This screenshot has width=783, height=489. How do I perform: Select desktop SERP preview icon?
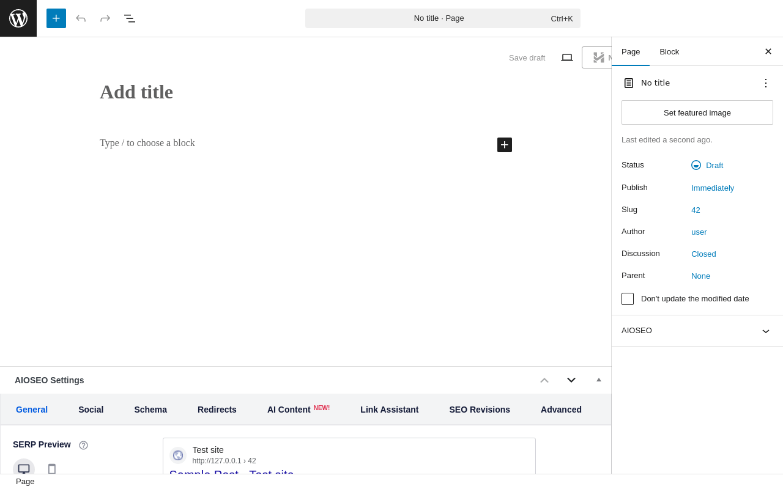[x=24, y=468]
